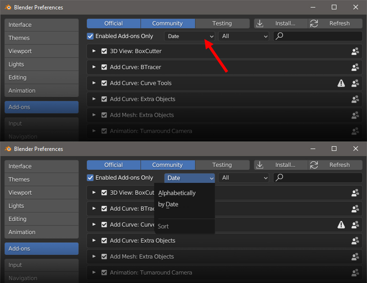Click warning triangle icon in bottom window
367x283 pixels.
click(341, 225)
